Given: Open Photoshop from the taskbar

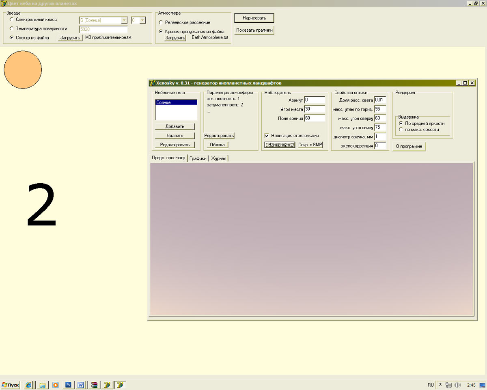Looking at the screenshot, I should tap(68, 385).
